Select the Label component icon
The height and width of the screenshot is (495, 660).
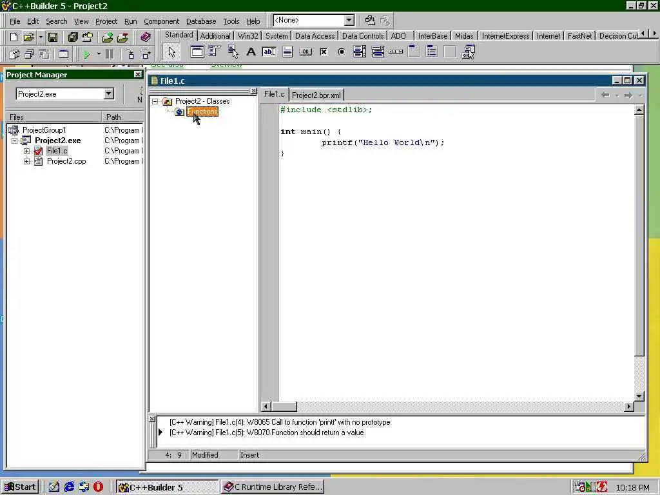coord(251,52)
